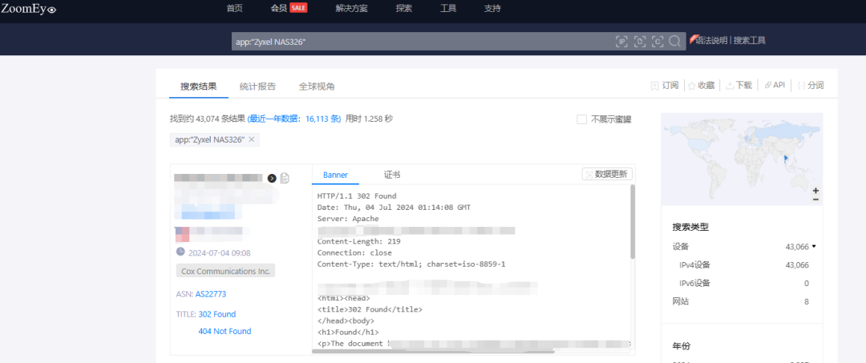Click the clock icon next to 2024-07-04 09:08
Image resolution: width=866 pixels, height=363 pixels.
tap(180, 252)
